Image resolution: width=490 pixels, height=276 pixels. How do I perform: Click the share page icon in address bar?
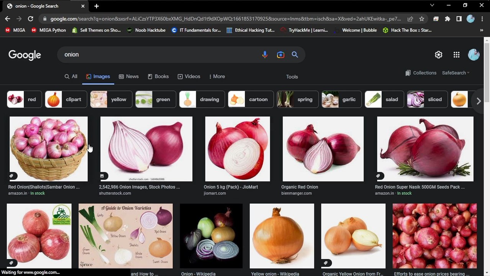point(410,18)
